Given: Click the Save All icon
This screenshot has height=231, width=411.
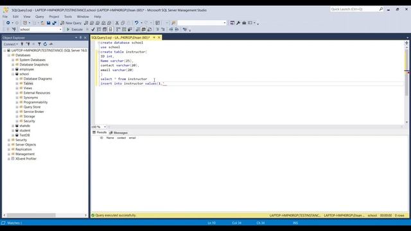Looking at the screenshot, I should click(54, 23).
